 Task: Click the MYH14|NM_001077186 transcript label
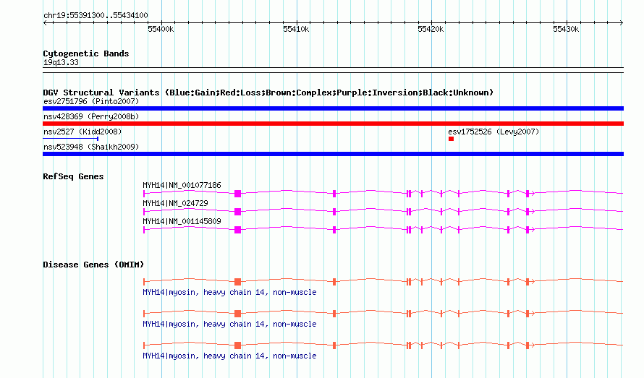(x=182, y=185)
